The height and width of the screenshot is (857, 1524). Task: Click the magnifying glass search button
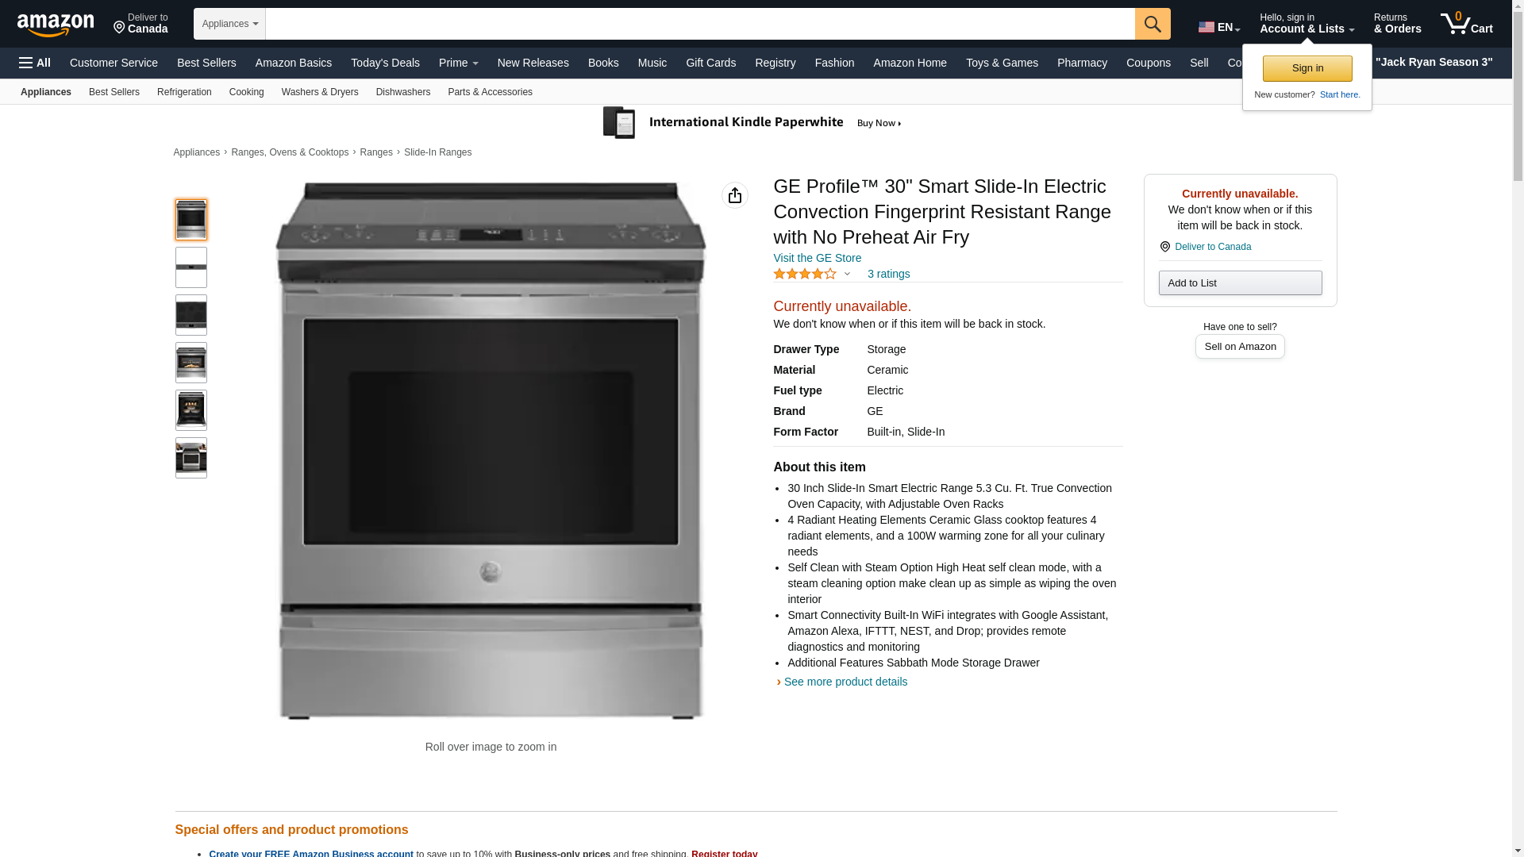click(1153, 24)
